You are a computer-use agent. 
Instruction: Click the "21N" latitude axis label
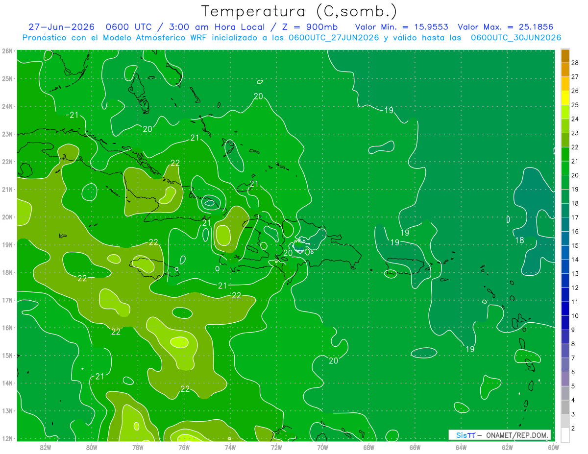point(7,189)
